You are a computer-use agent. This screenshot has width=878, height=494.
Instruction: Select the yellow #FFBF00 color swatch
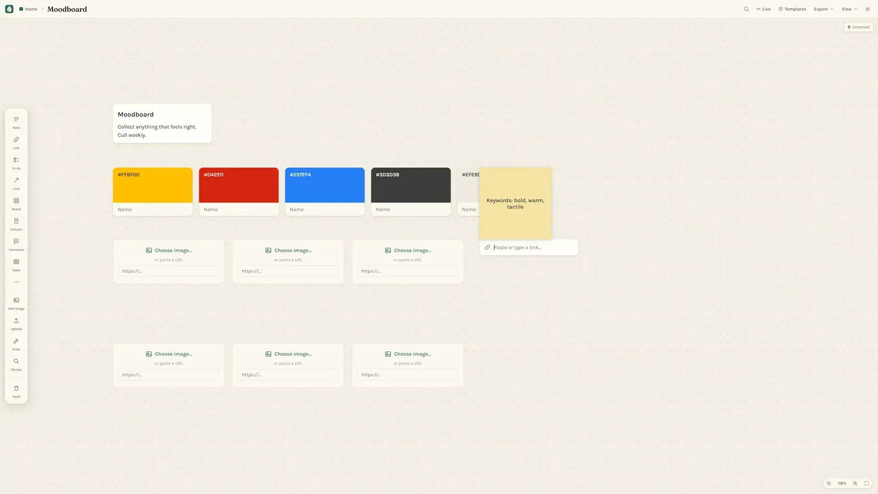click(153, 186)
